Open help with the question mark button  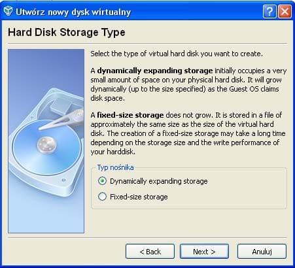(269, 11)
